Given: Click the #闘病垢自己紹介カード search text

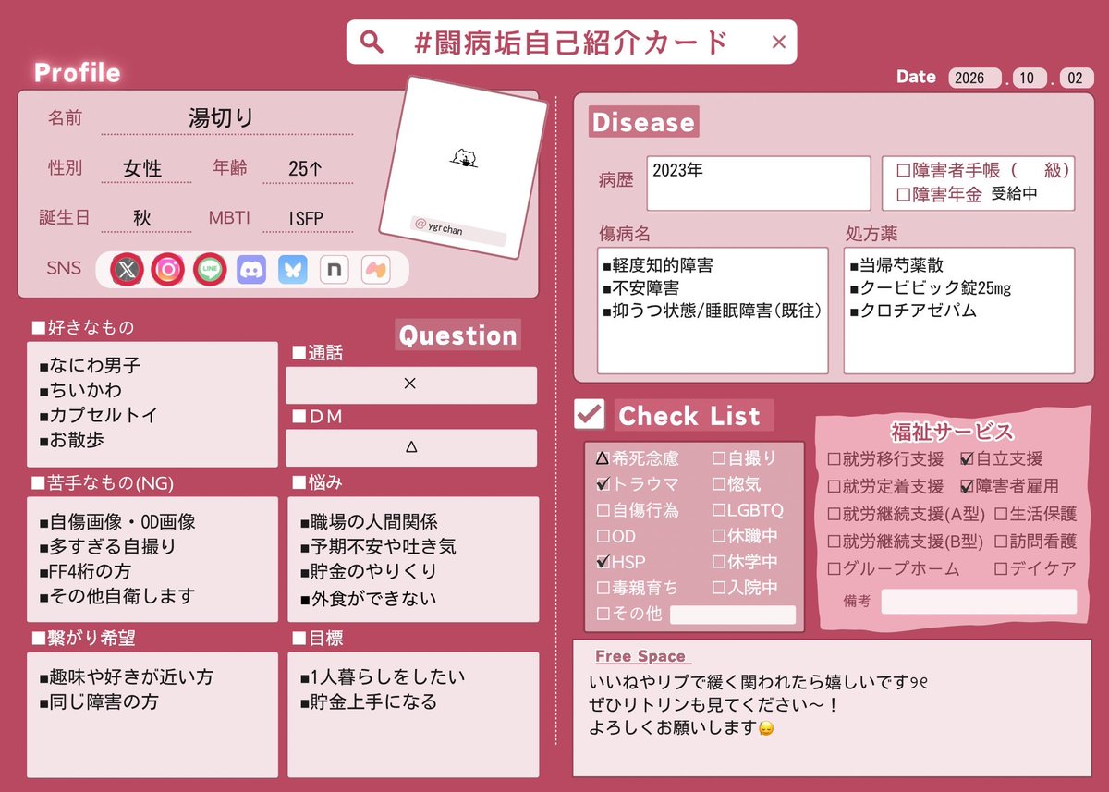Looking at the screenshot, I should tap(572, 43).
